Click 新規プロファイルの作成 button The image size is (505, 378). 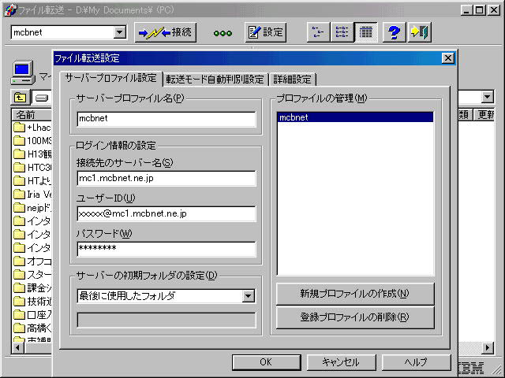[354, 294]
